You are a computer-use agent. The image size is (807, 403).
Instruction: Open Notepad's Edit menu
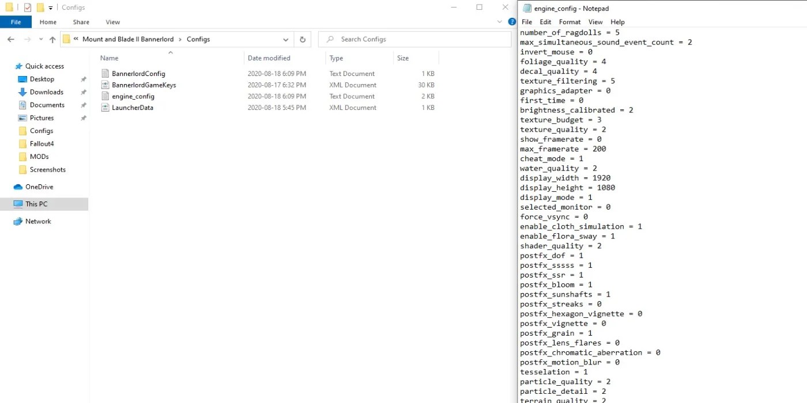click(545, 22)
